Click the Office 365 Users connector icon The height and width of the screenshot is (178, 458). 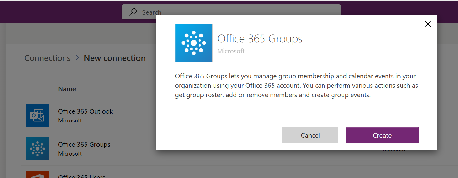point(37,174)
